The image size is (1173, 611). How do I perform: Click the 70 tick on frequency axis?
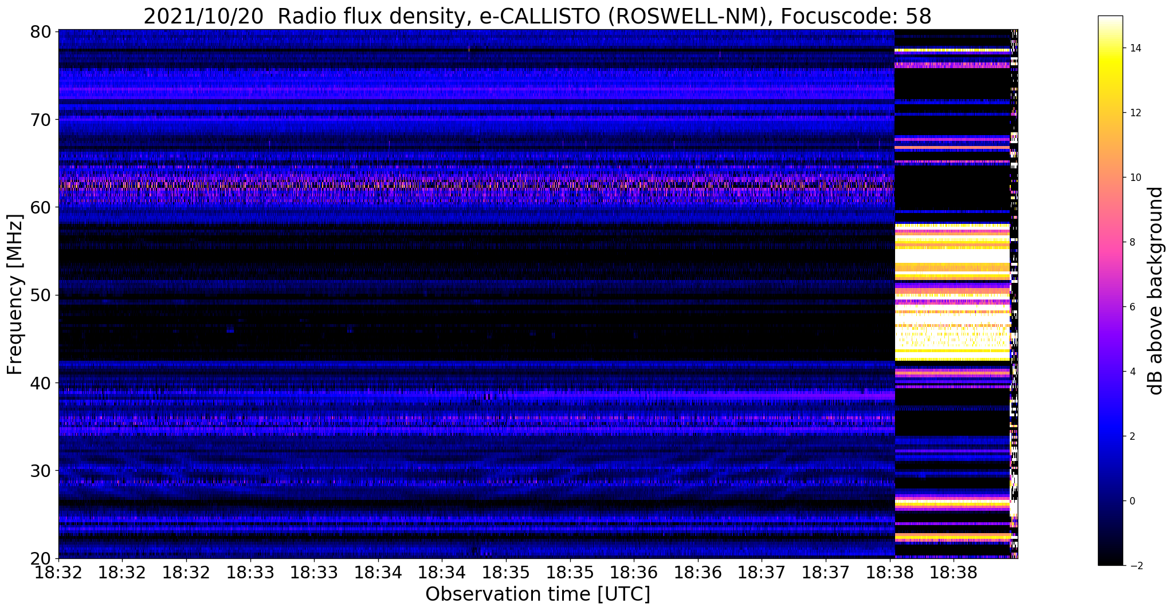[40, 120]
